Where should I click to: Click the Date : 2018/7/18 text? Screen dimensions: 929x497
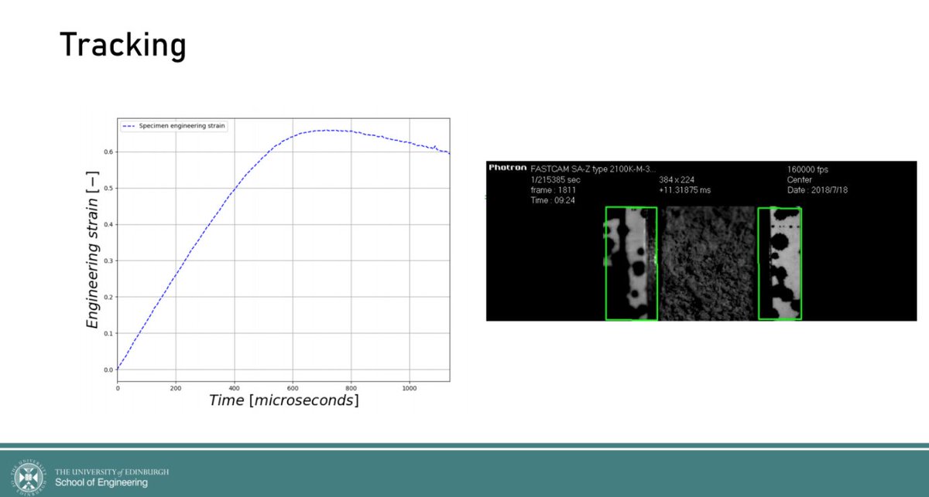click(x=818, y=189)
